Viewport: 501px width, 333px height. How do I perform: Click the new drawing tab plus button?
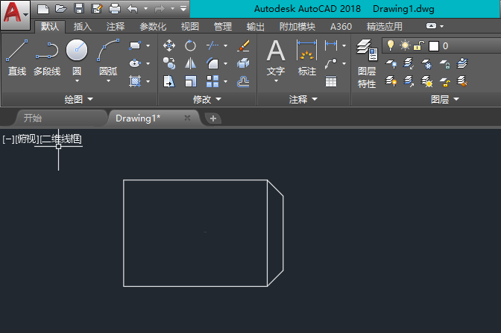[212, 118]
